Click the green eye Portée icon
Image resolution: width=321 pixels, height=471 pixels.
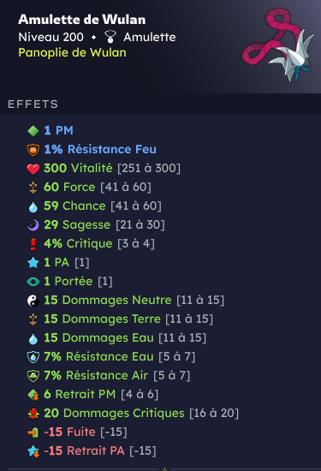pyautogui.click(x=33, y=282)
